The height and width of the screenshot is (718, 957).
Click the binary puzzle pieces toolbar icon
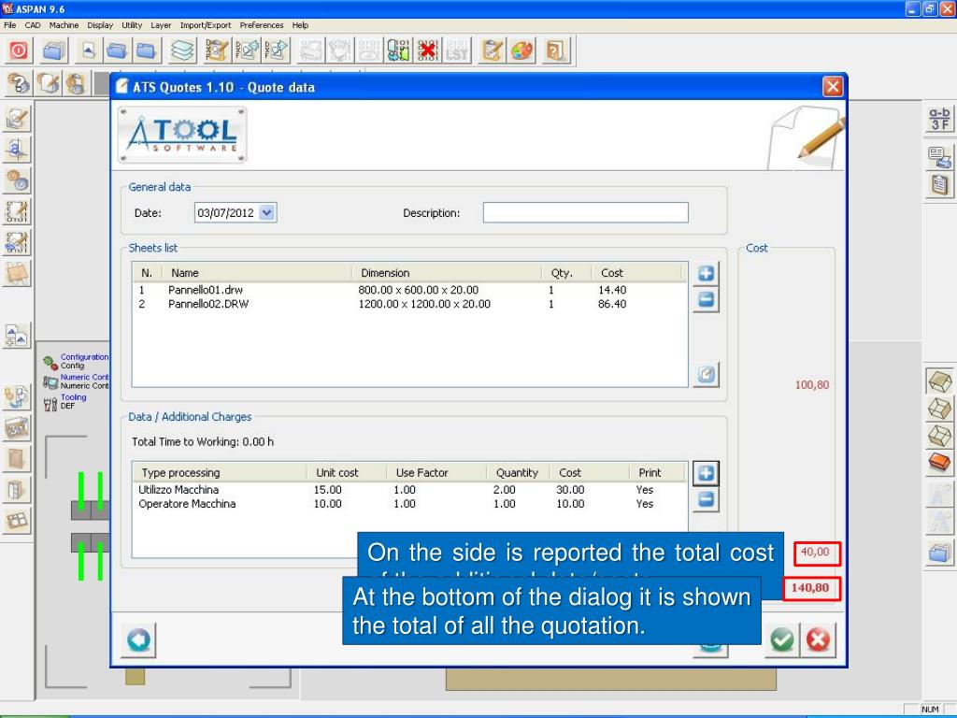tap(398, 50)
